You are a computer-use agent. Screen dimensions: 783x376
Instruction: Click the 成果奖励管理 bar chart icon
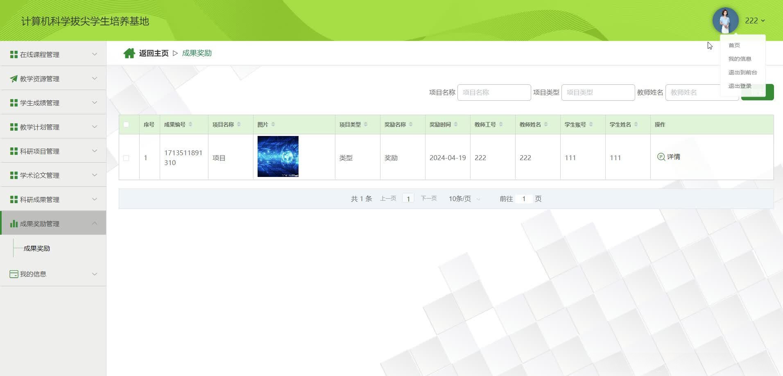click(x=14, y=224)
